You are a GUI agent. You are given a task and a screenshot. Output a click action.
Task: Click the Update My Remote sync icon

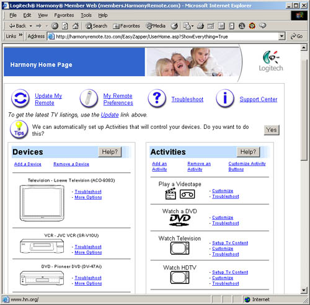tap(20, 99)
